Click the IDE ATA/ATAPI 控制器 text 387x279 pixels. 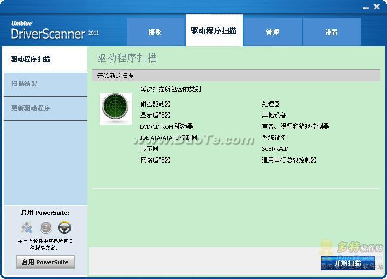[x=169, y=138]
